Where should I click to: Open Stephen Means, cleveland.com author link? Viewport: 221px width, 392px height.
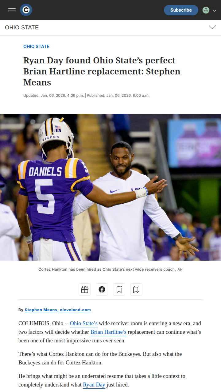pyautogui.click(x=58, y=310)
